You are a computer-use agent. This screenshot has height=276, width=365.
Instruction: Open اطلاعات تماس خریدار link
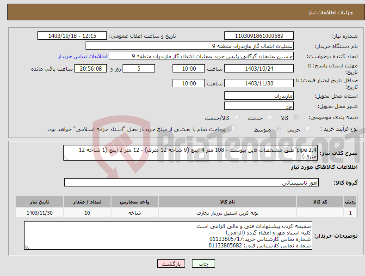pyautogui.click(x=82, y=56)
